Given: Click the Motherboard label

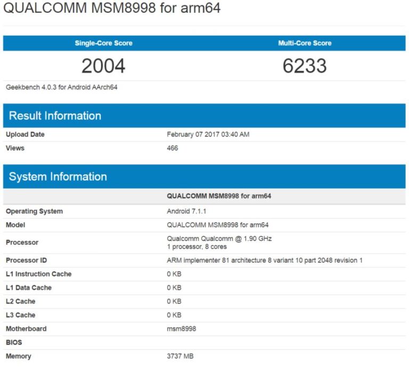Looking at the screenshot, I should (26, 329).
